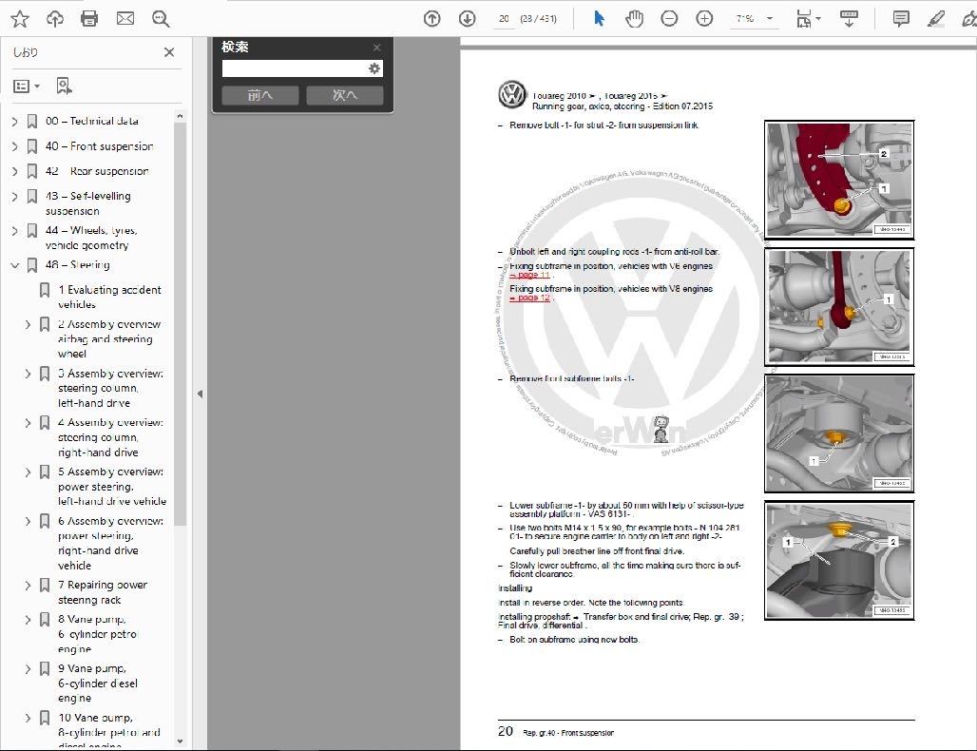This screenshot has width=977, height=751.
Task: Click bookmarks scrollbar down arrow
Action: 180,741
